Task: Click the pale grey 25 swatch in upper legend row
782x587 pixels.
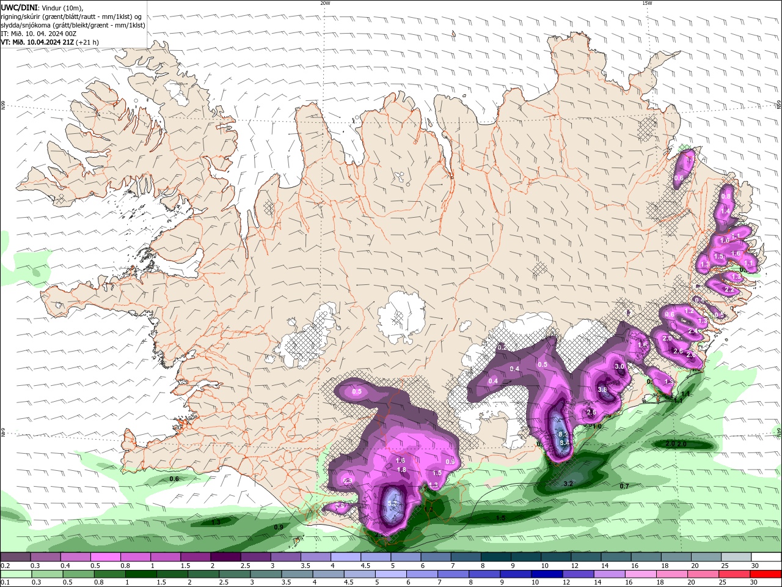Action: click(736, 557)
